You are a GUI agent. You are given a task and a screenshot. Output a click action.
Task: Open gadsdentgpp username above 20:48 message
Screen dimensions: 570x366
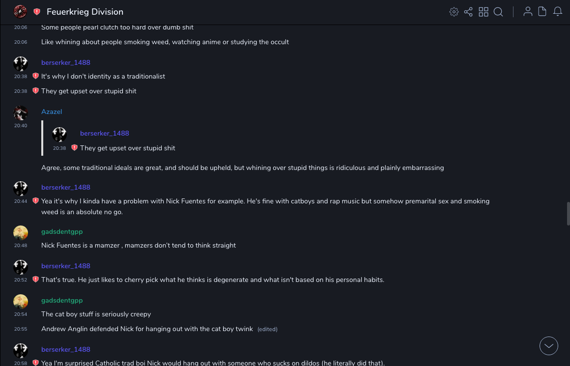pos(62,231)
